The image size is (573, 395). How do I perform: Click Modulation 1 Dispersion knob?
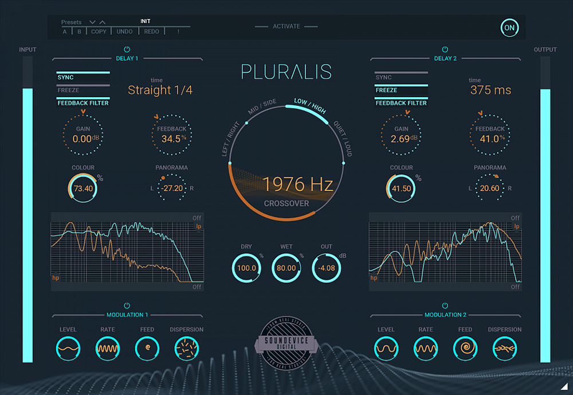[x=186, y=349]
